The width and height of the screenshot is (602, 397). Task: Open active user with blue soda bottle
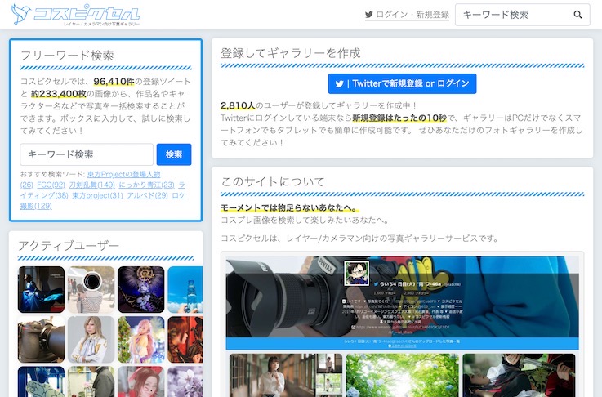click(185, 289)
